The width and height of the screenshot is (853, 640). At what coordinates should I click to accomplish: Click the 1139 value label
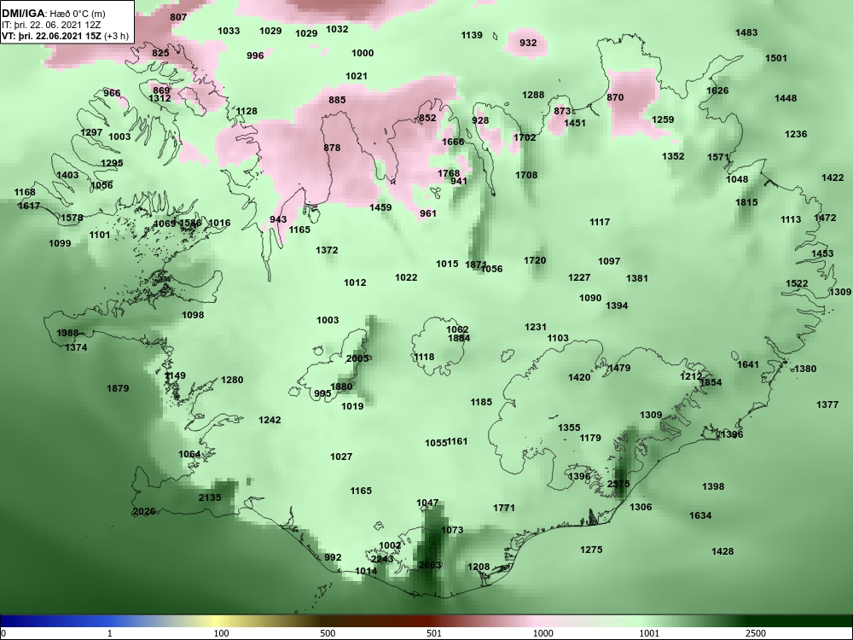(472, 35)
